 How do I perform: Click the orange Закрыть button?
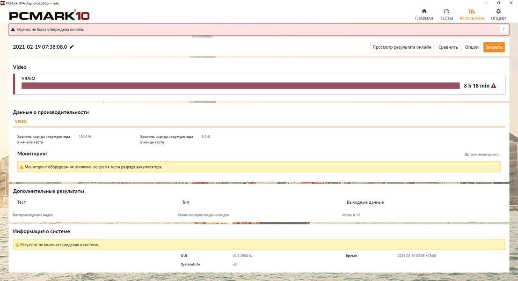tap(494, 47)
